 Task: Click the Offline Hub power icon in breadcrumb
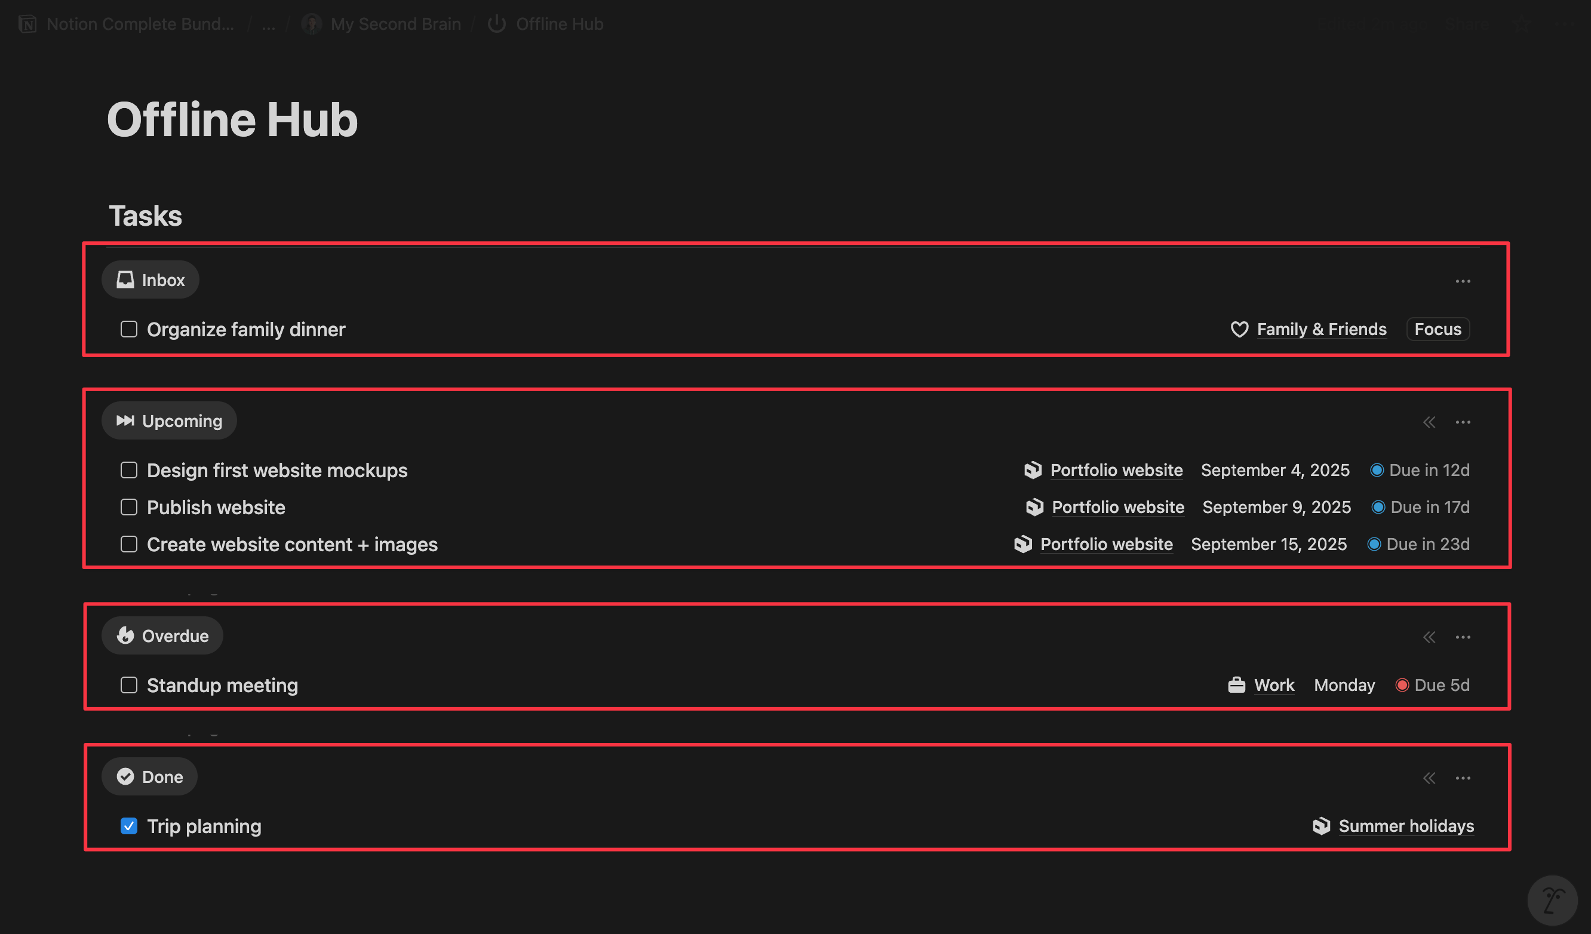coord(497,24)
